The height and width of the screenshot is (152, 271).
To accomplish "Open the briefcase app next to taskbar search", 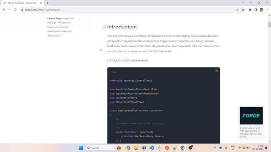I will (119, 148).
